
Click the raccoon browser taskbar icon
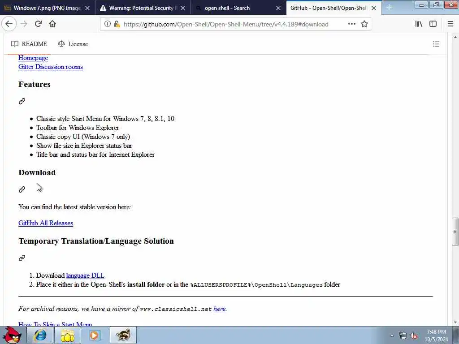tap(123, 335)
